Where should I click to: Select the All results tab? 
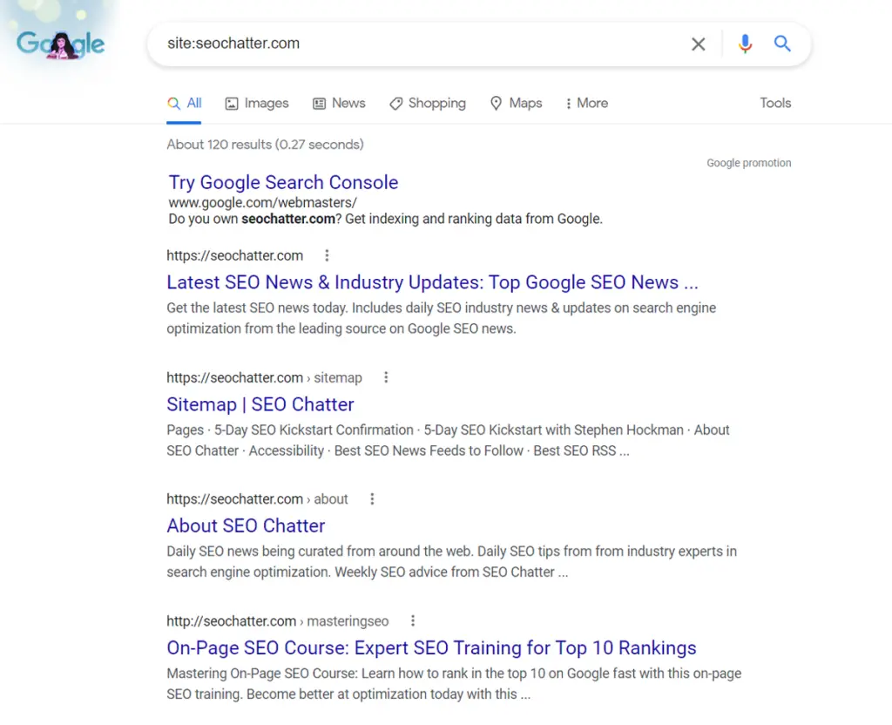185,103
